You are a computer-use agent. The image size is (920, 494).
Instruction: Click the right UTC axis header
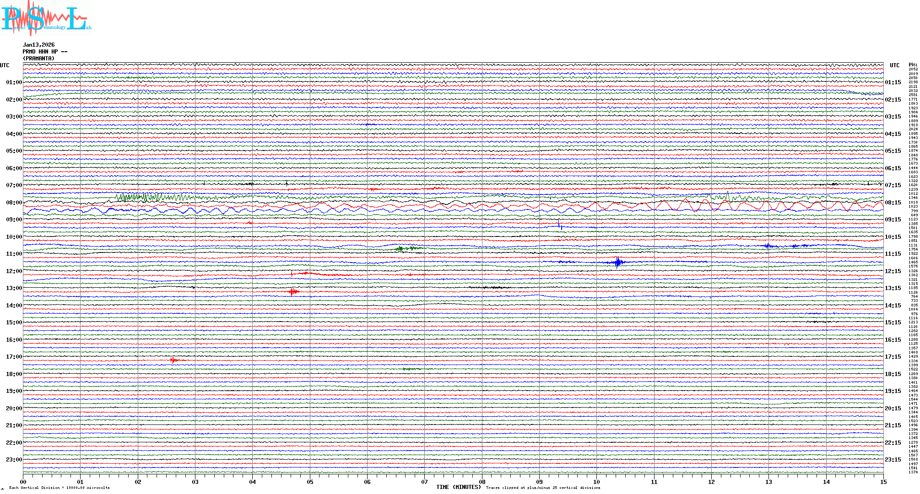click(x=894, y=65)
